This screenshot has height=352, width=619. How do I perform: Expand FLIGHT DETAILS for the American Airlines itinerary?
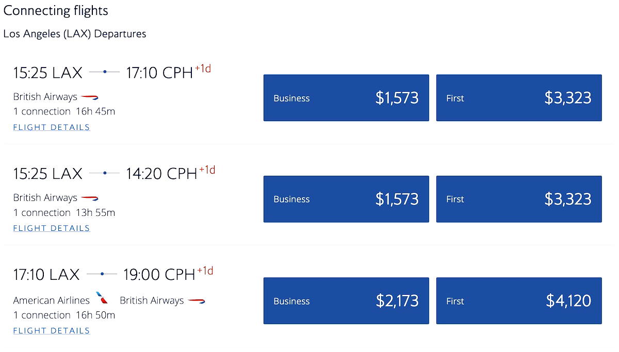tap(51, 330)
